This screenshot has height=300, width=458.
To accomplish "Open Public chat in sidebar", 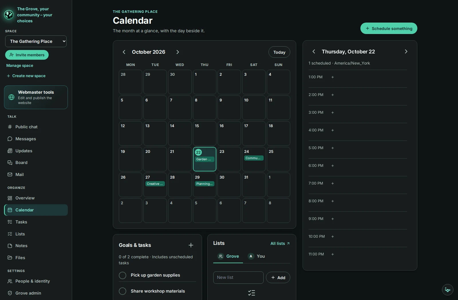I will (x=36, y=127).
